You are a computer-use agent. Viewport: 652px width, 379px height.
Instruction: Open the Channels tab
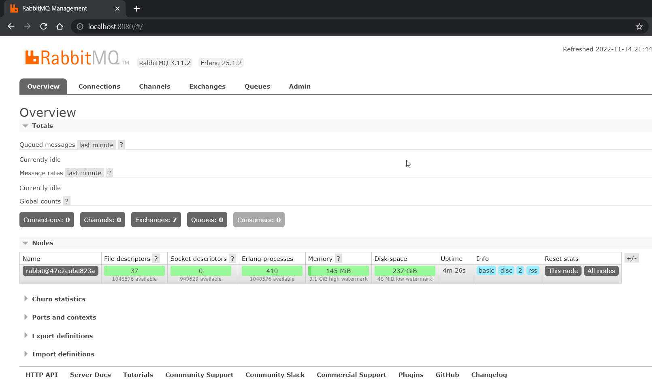(x=155, y=87)
